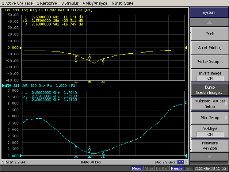Expand the Multiport Test Set Setup submenu
The image size is (229, 172).
click(x=210, y=104)
